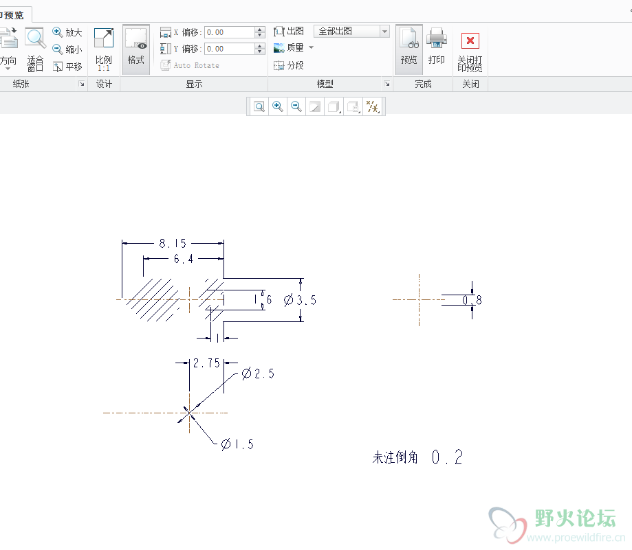Click the 6.4 dimension text

(x=184, y=259)
